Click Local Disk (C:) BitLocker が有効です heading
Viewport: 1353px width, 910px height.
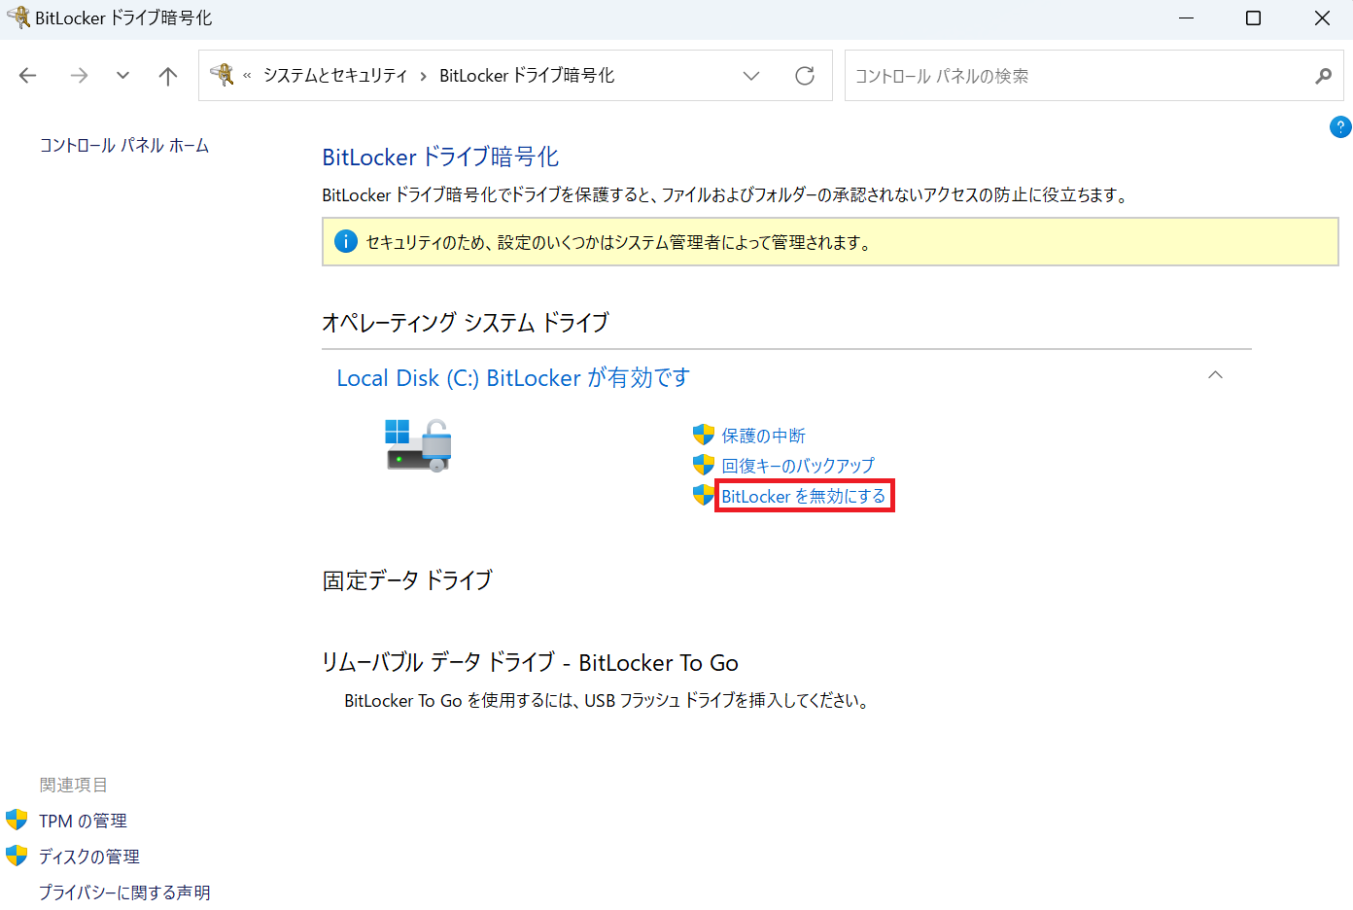click(x=513, y=378)
